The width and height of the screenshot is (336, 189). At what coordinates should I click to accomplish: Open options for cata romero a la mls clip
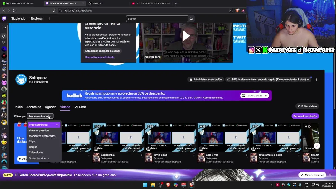click(x=299, y=155)
